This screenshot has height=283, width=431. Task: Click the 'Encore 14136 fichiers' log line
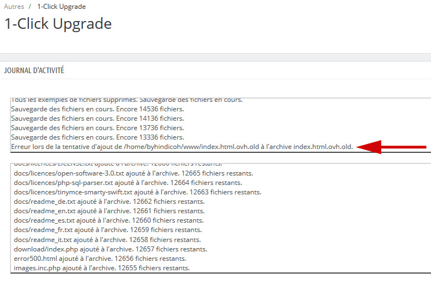97,119
